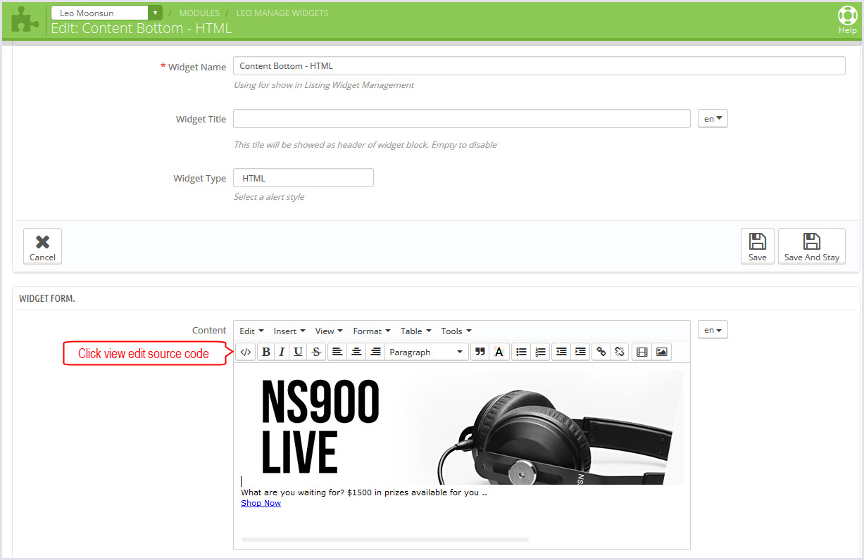
Task: Open the Insert menu in editor
Action: pyautogui.click(x=289, y=331)
